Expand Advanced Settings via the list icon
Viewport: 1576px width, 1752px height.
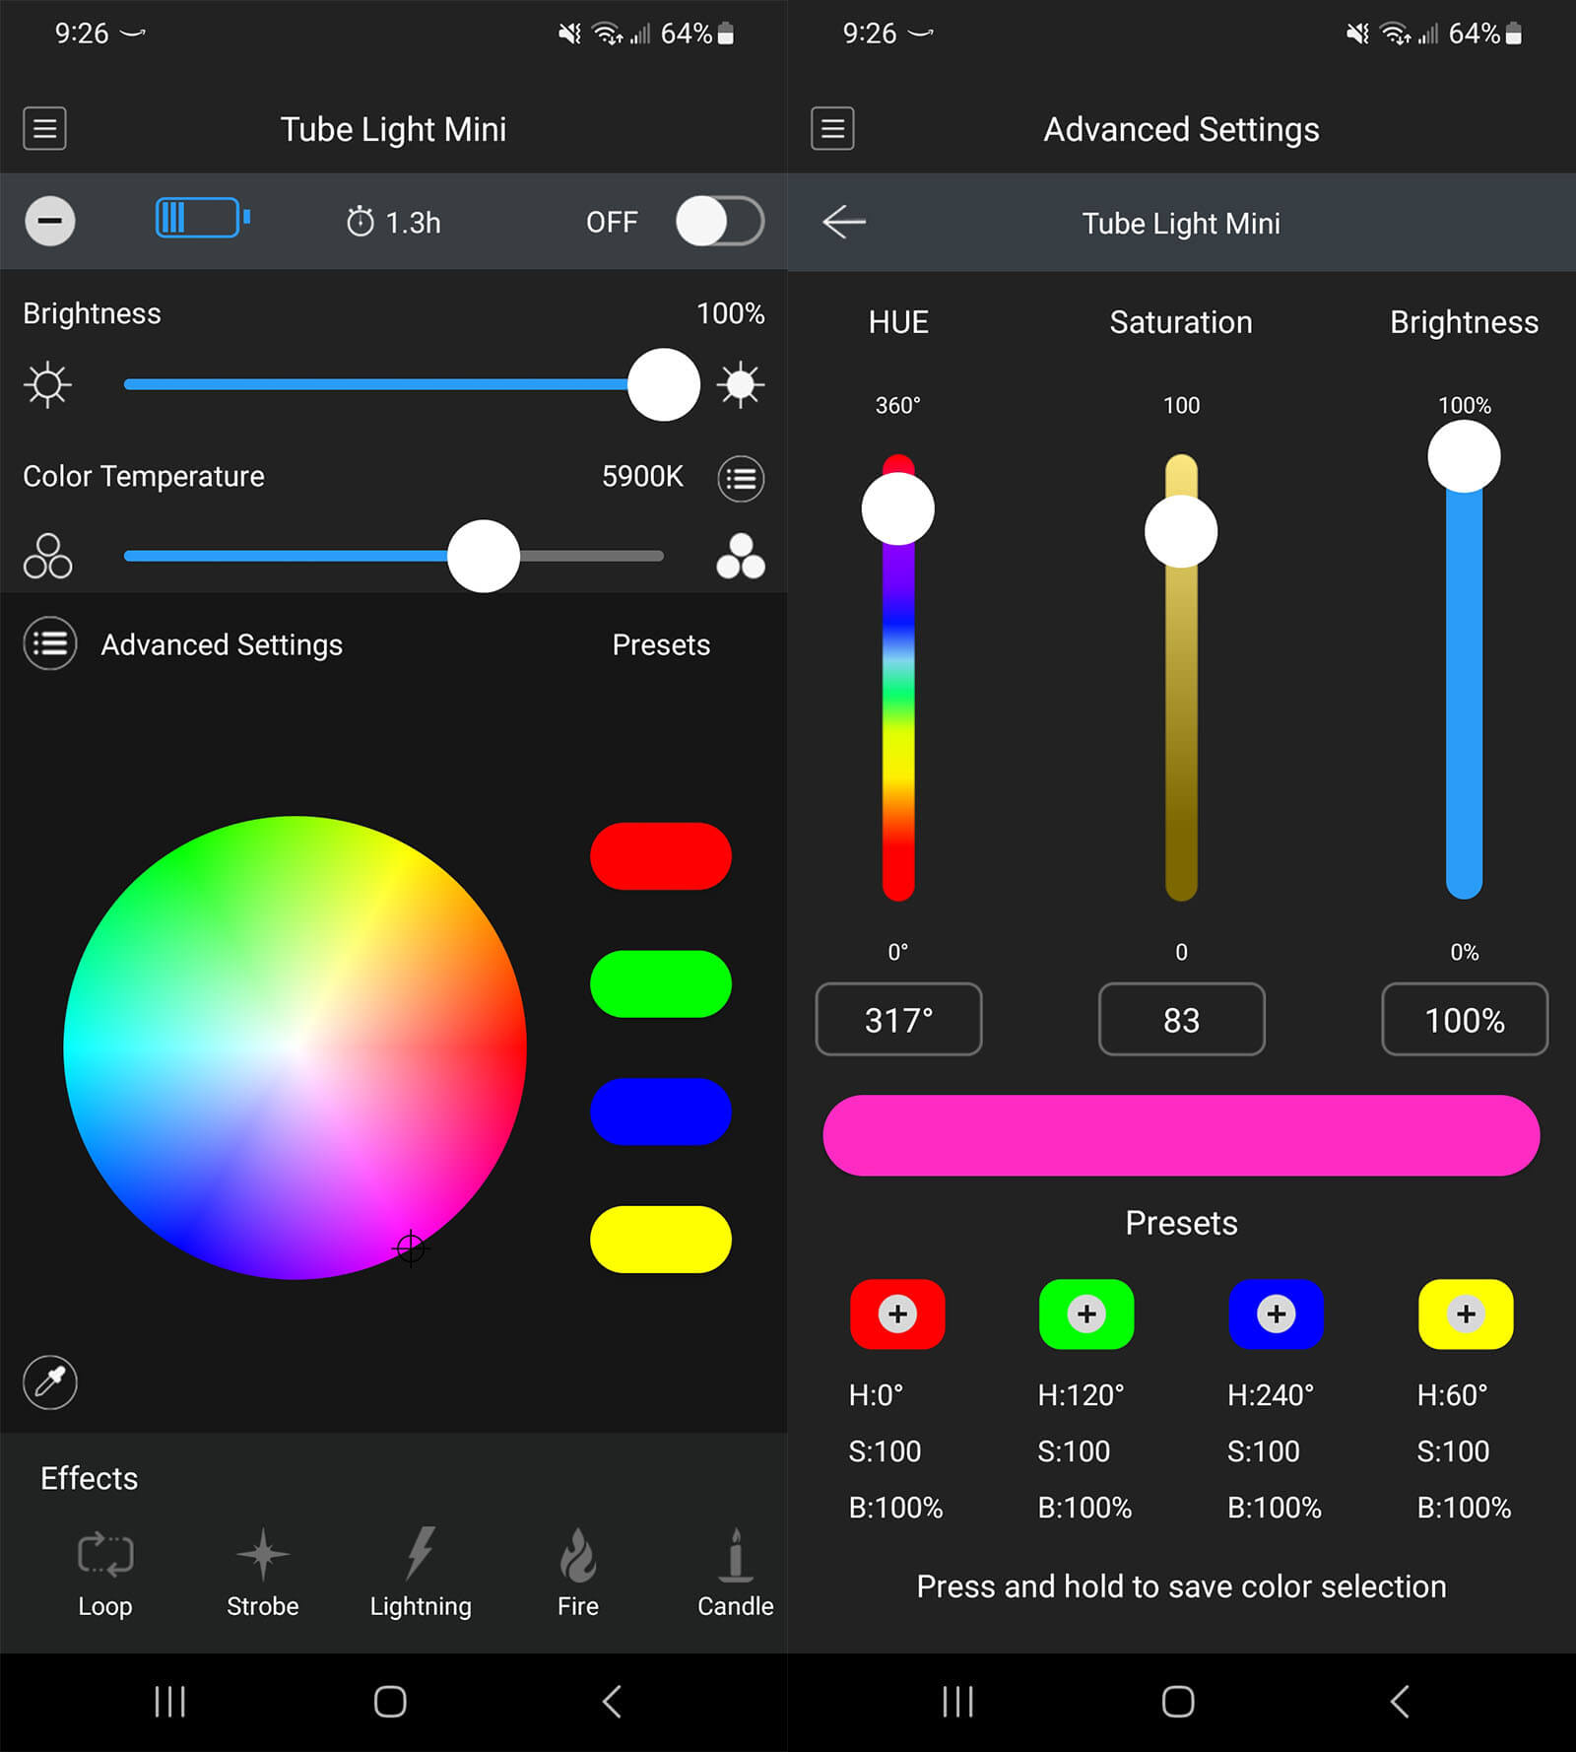coord(50,644)
